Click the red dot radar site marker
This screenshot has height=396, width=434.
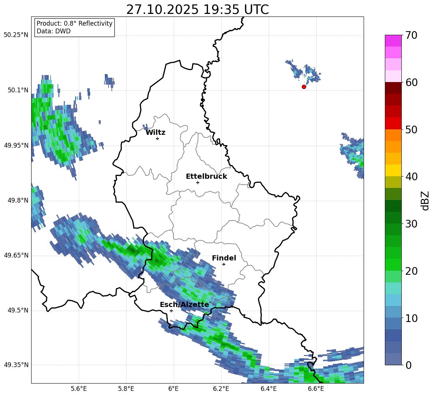[x=304, y=87]
